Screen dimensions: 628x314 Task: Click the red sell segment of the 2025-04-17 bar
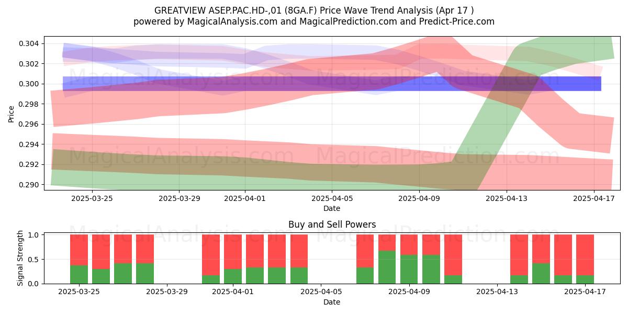click(x=585, y=255)
